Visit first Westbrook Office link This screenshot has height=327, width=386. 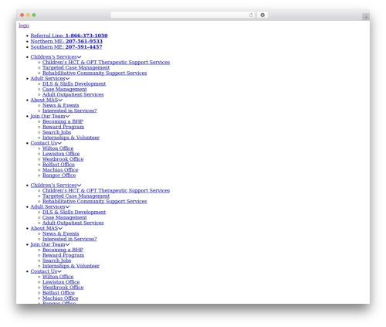(63, 159)
